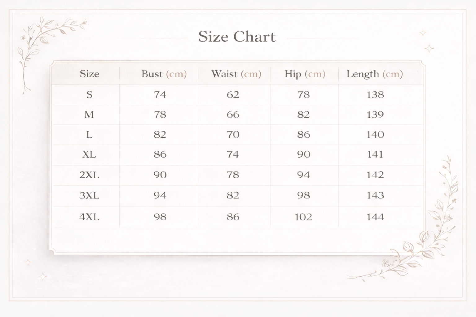Click the larger sparkle star at top-right
The width and height of the screenshot is (476, 317).
(429, 48)
